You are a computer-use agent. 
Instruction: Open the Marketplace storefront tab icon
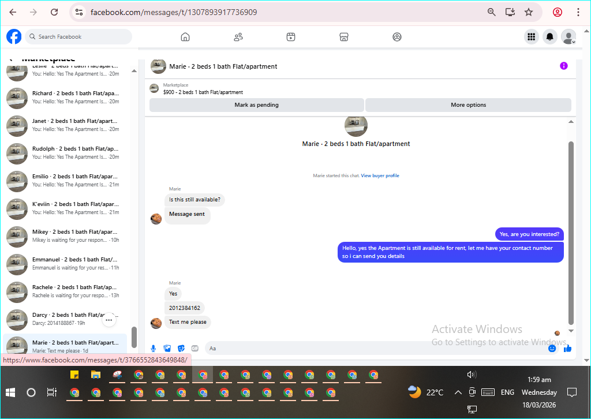344,37
